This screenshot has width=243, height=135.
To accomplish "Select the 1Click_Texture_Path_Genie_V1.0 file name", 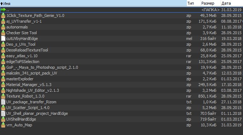I will 35,15.
